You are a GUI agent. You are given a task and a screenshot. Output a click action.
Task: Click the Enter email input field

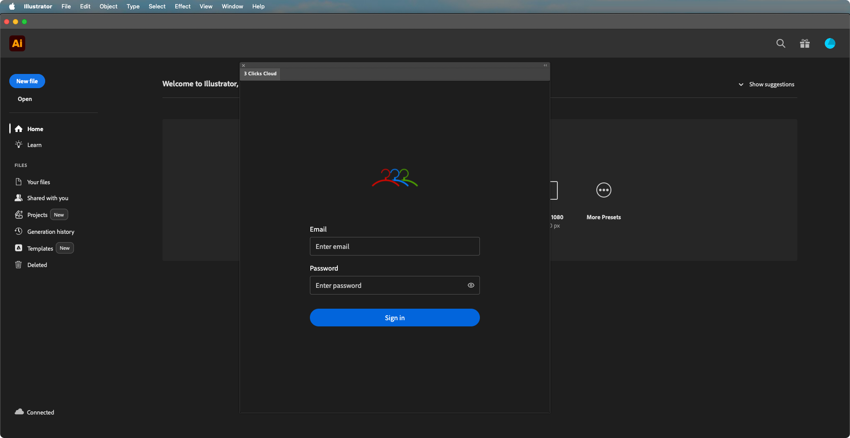(394, 246)
